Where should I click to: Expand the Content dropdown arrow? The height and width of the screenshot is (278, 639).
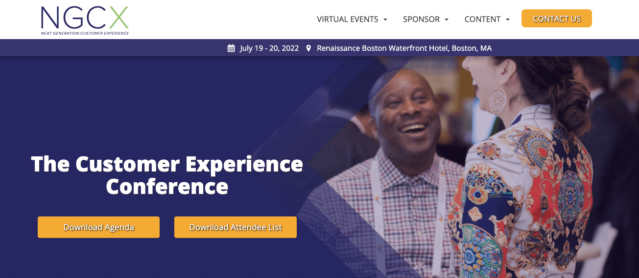click(508, 20)
